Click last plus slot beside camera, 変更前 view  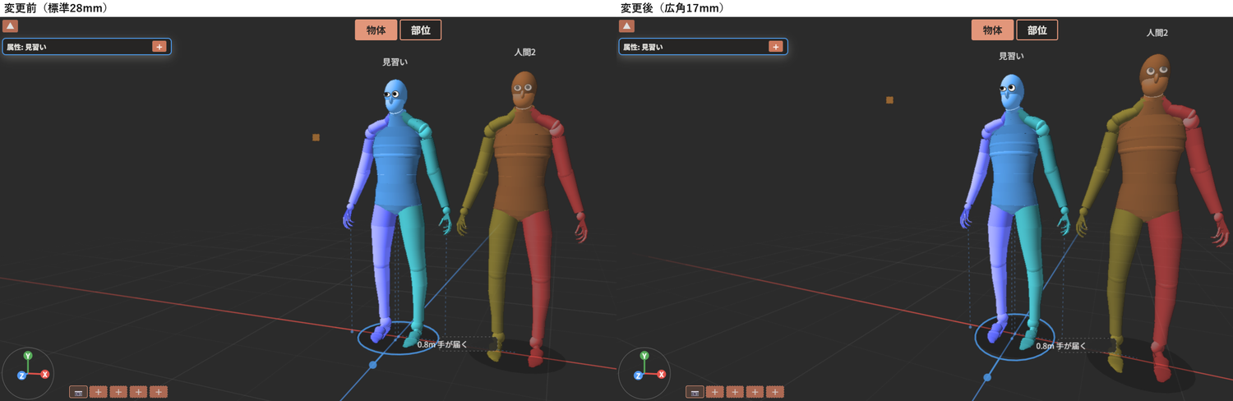pyautogui.click(x=159, y=392)
